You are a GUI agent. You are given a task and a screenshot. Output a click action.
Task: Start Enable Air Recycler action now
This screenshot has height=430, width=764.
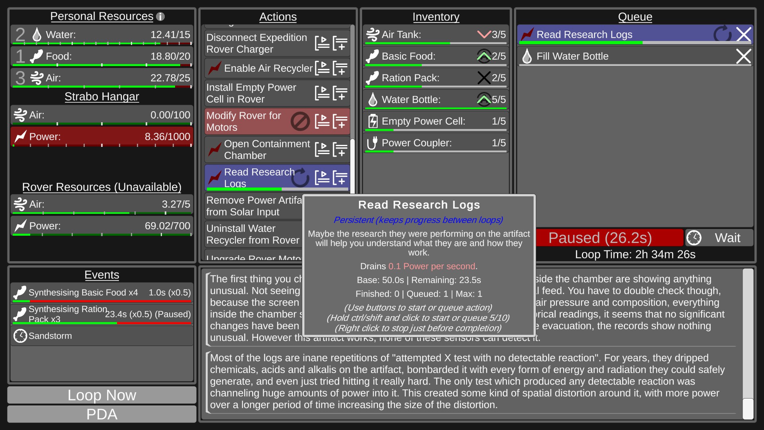tap(322, 68)
